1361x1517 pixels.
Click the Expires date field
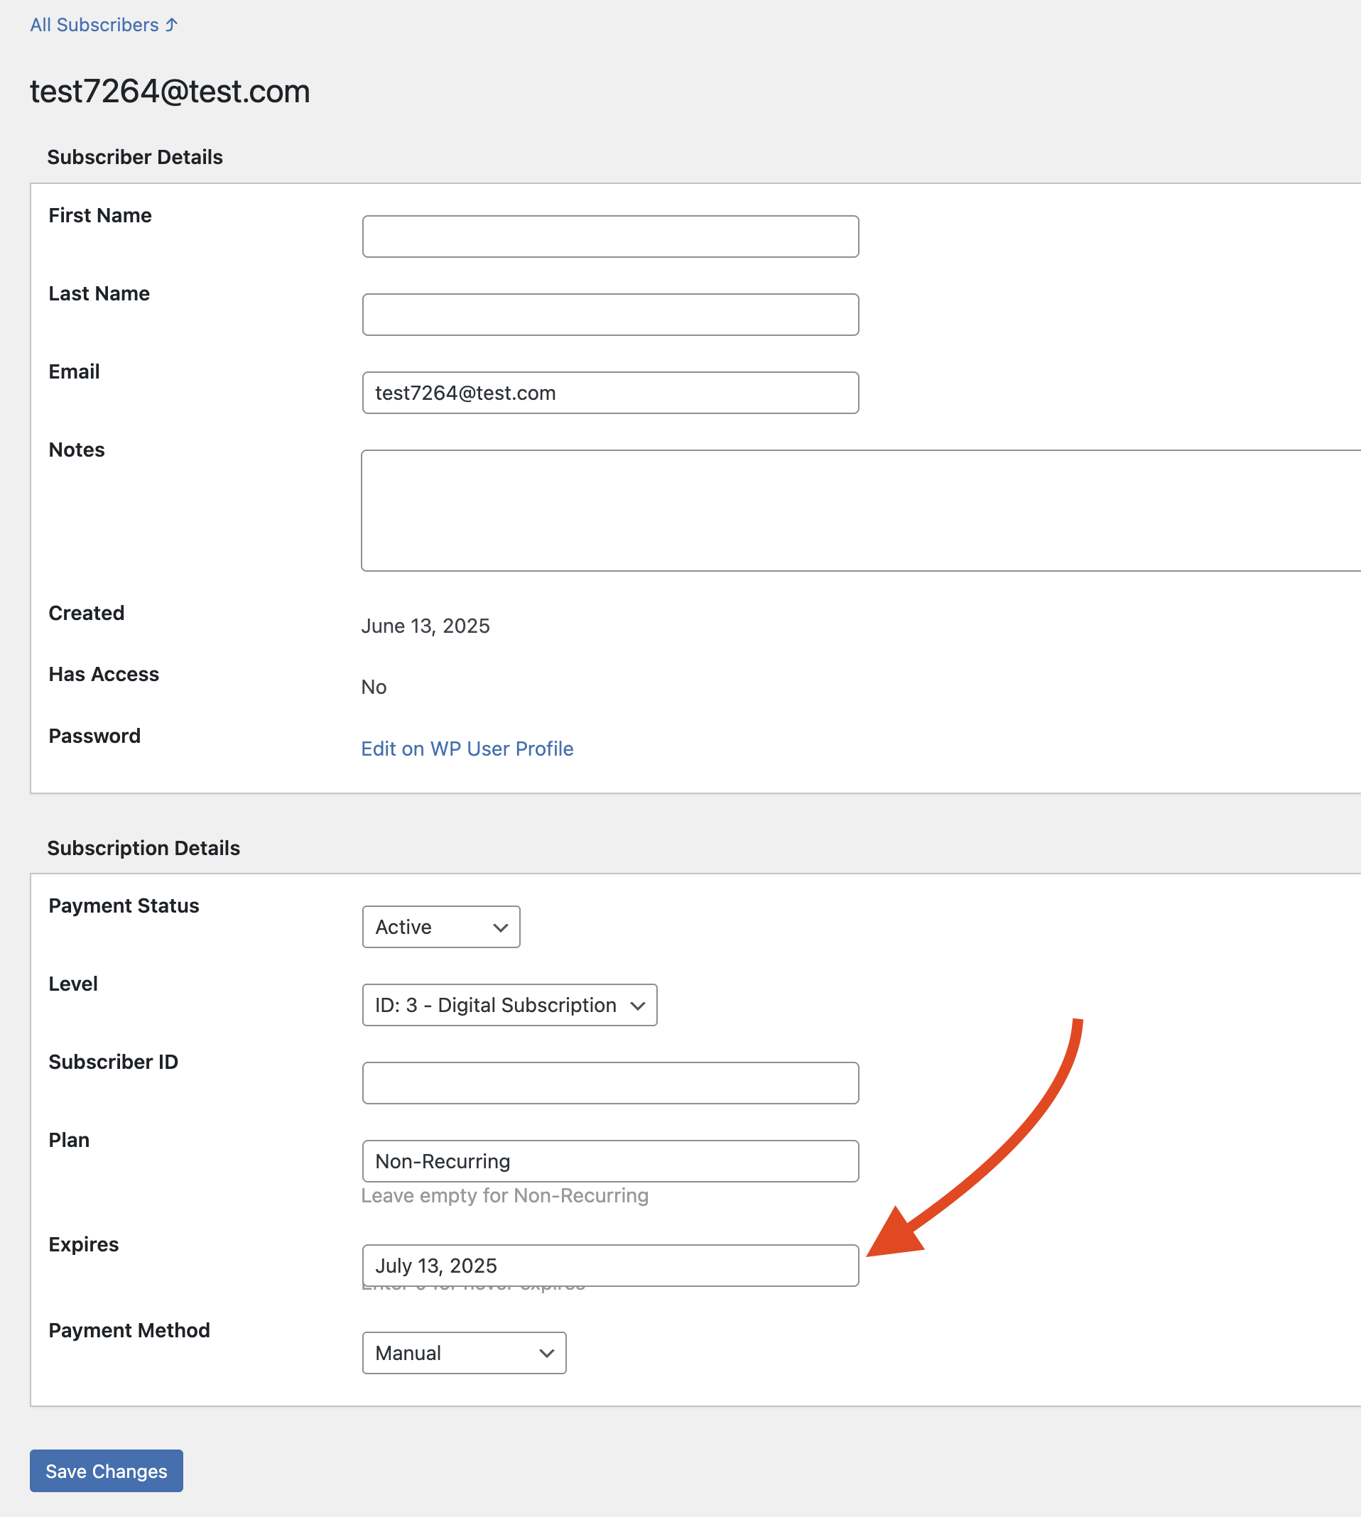[x=609, y=1265]
